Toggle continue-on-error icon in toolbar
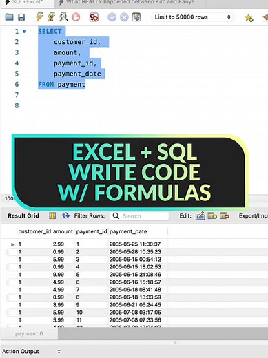The width and height of the screenshot is (268, 358). 94,17
